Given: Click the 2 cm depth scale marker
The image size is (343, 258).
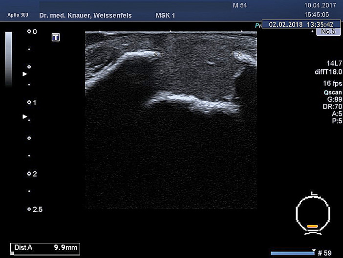Looking at the screenshot, I should (32, 174).
